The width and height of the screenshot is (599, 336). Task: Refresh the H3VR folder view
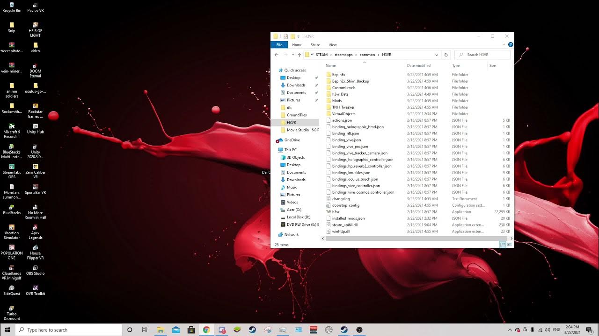[x=446, y=55]
